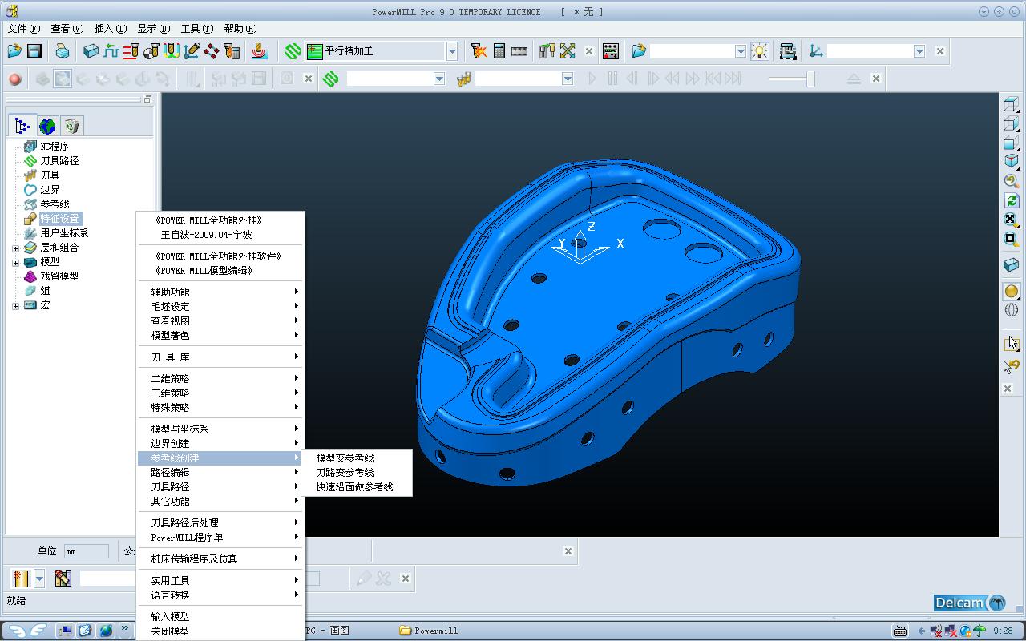Click the delete tool icon with star
Screen dimensions: 1026x641
(479, 51)
